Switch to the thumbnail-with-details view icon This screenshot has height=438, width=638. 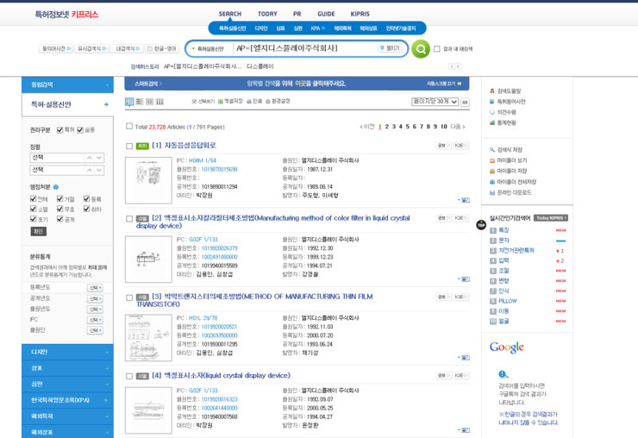pos(129,102)
